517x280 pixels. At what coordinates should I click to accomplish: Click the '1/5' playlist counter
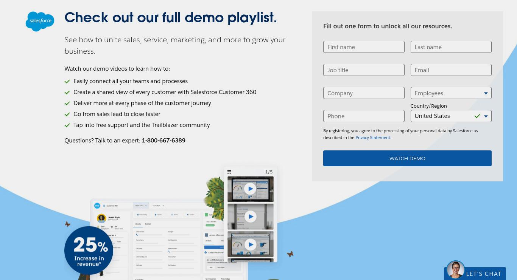point(269,172)
